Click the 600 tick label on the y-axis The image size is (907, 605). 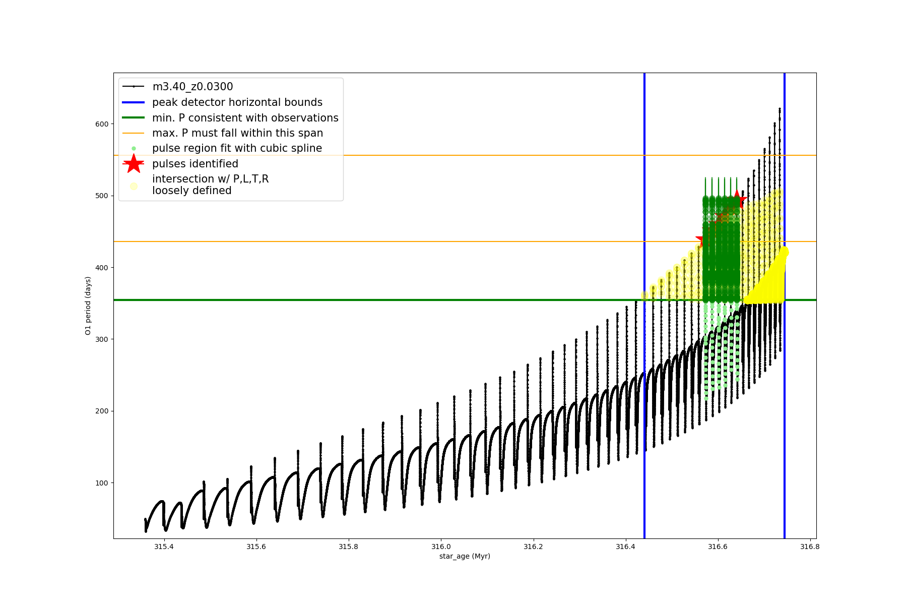[x=101, y=124]
